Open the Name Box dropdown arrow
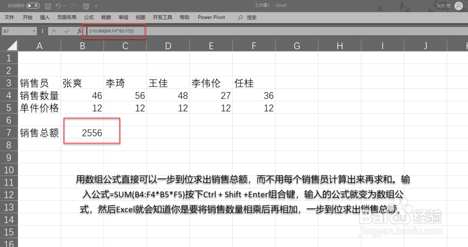The height and width of the screenshot is (247, 468). point(34,31)
